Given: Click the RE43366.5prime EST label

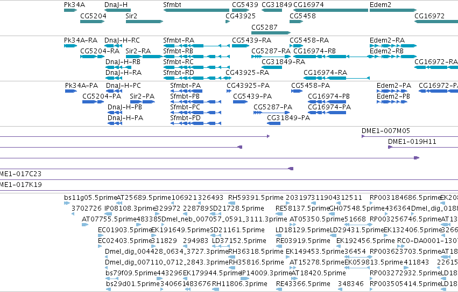Looking at the screenshot, I should (303, 284).
